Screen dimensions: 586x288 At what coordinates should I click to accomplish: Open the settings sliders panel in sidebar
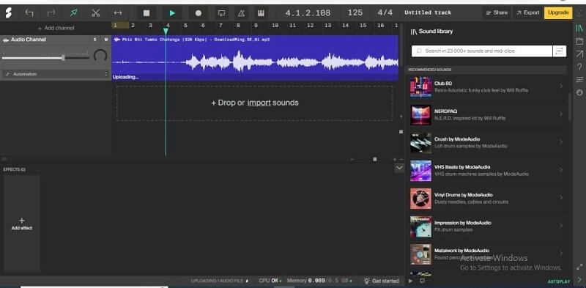point(579,80)
